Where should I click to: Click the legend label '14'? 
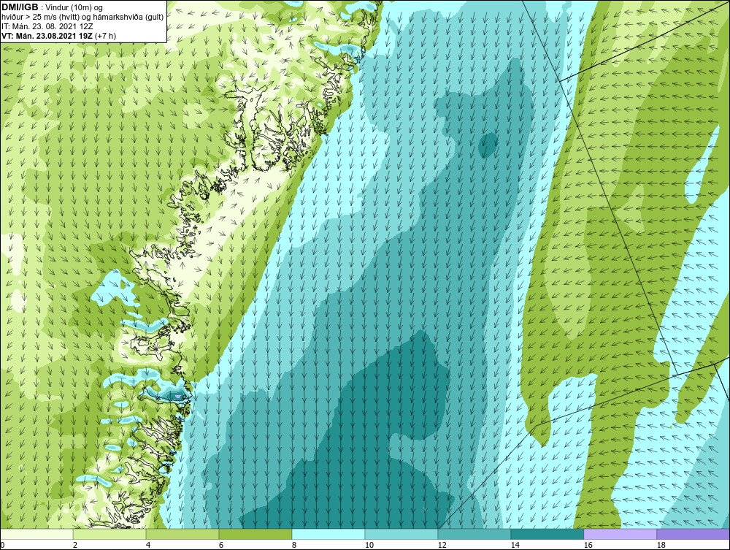pyautogui.click(x=515, y=545)
